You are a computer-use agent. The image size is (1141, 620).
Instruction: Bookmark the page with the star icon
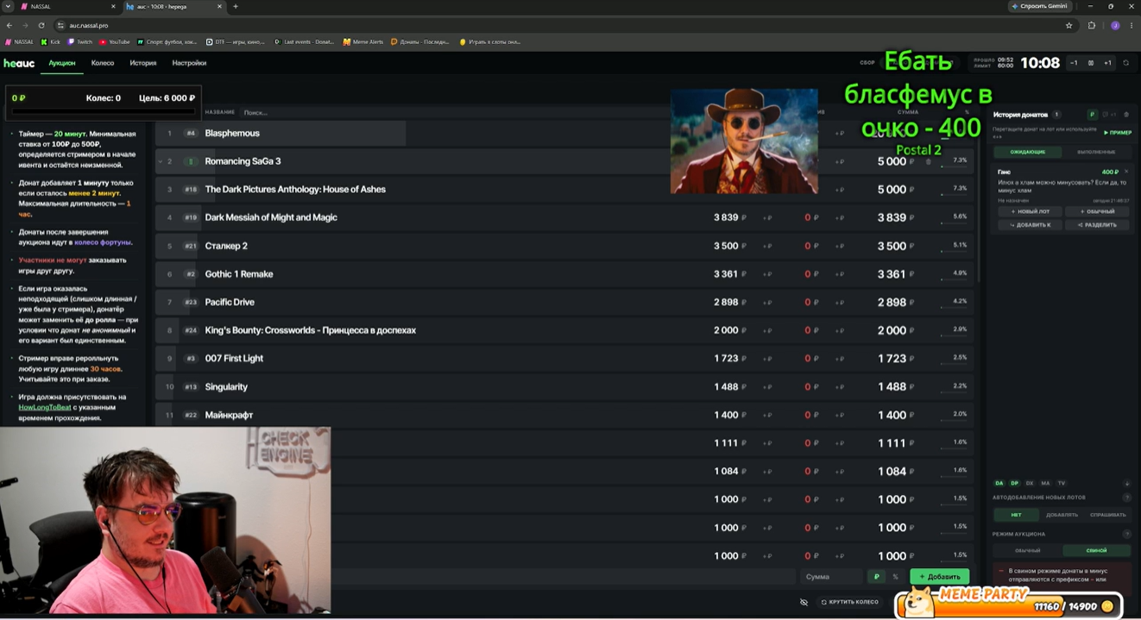pos(1069,25)
